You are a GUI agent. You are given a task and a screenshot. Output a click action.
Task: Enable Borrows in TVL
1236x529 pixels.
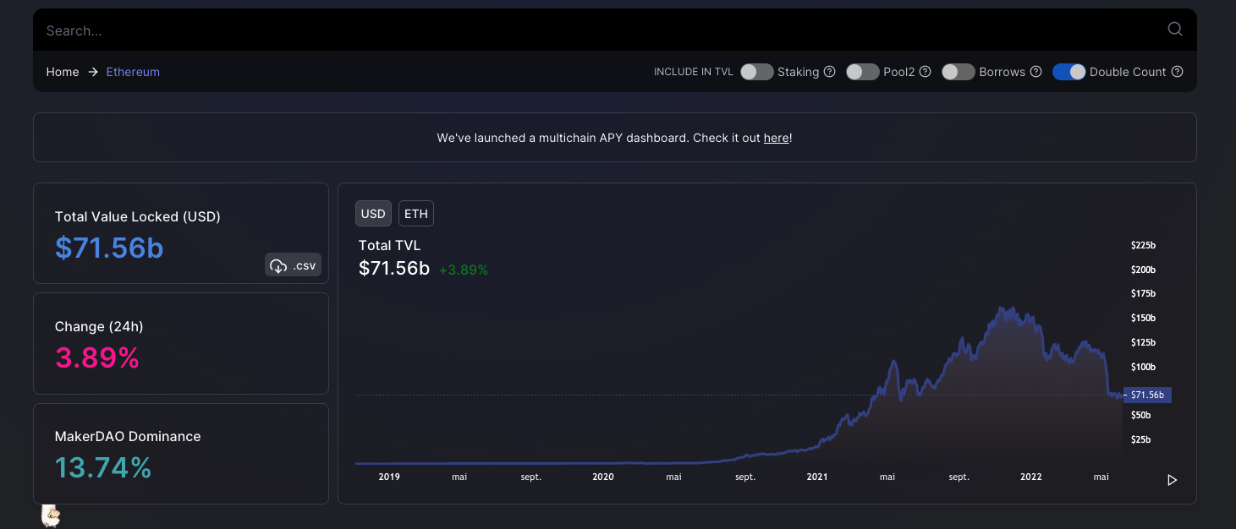pyautogui.click(x=958, y=72)
